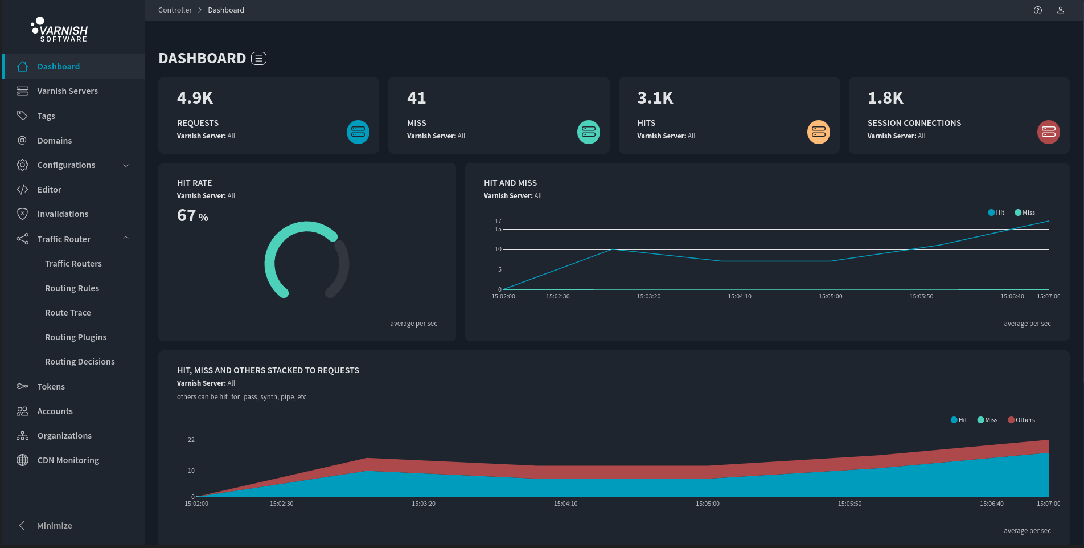Hide the Others series in stacked requests chart
Image resolution: width=1084 pixels, height=548 pixels.
tap(1021, 420)
